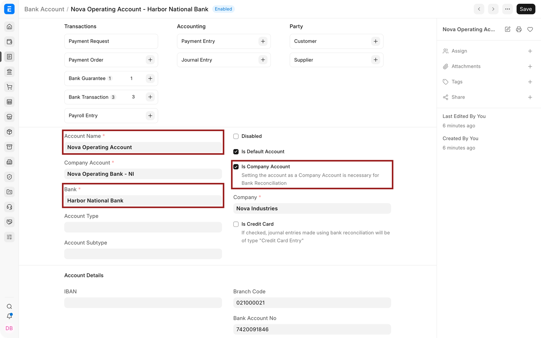
Task: Add a new Payment Order with plus
Action: (150, 60)
